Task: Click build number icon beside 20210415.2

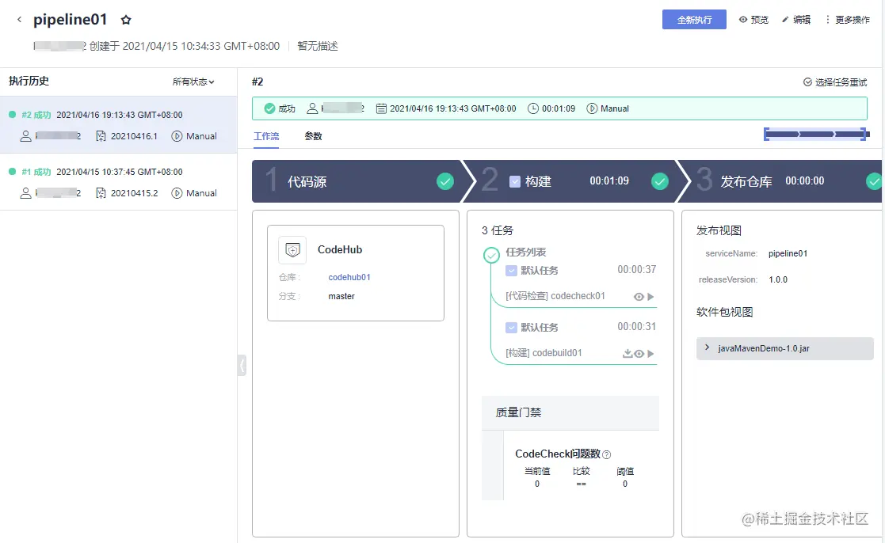Action: click(x=101, y=193)
